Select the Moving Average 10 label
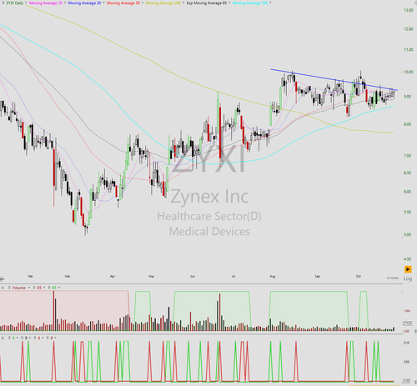Screen dimensions: 417x386 pyautogui.click(x=46, y=3)
